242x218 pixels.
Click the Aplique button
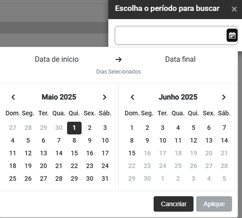pyautogui.click(x=214, y=204)
